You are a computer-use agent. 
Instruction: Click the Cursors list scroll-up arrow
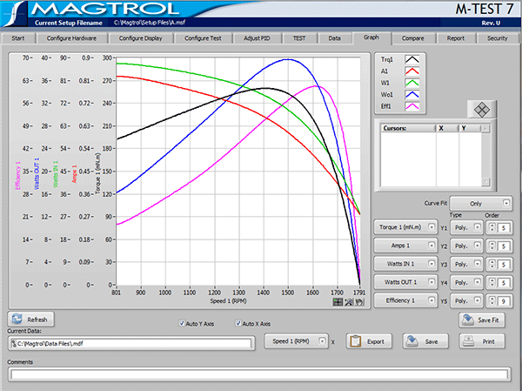click(x=485, y=128)
